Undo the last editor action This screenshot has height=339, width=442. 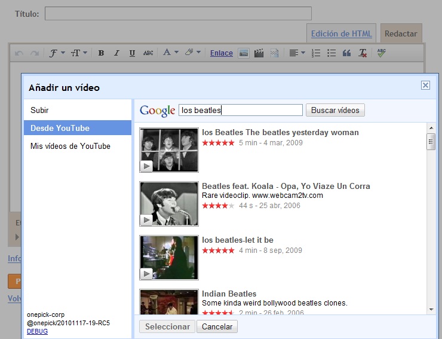coord(19,53)
